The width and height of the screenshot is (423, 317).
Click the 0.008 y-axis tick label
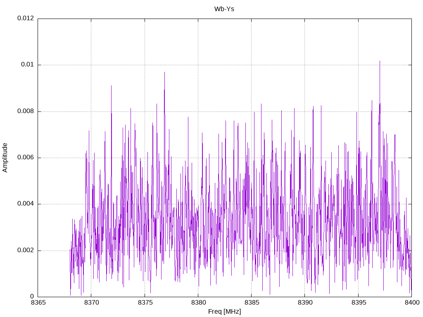[26, 111]
